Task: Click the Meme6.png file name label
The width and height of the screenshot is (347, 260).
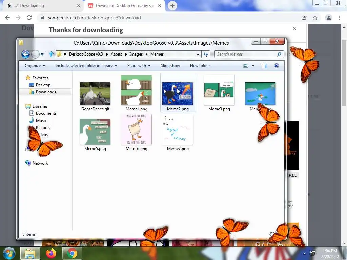Action: tap(137, 149)
